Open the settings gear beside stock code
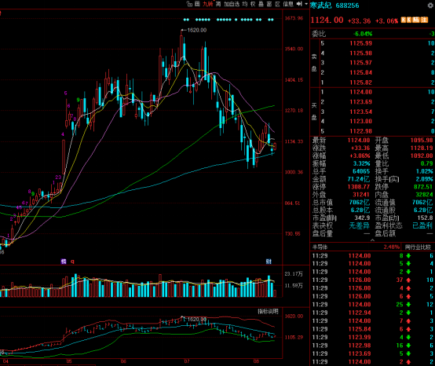The width and height of the screenshot is (435, 366). pos(430,5)
